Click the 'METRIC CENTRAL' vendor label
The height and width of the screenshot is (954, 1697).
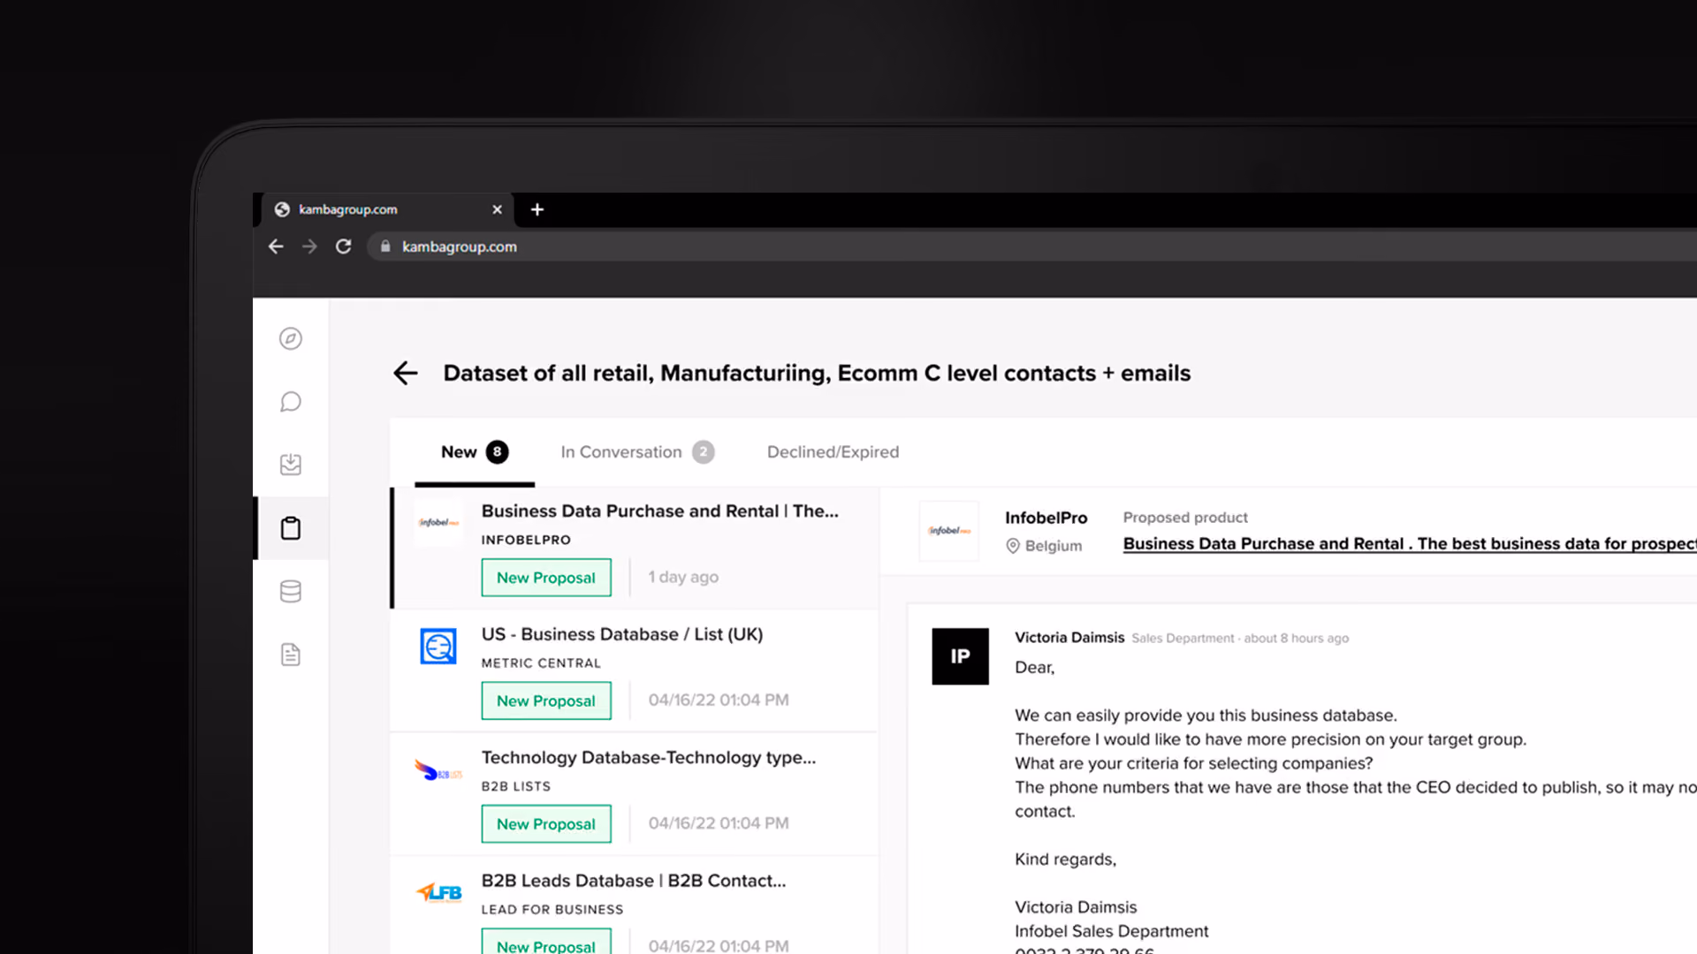tap(541, 663)
